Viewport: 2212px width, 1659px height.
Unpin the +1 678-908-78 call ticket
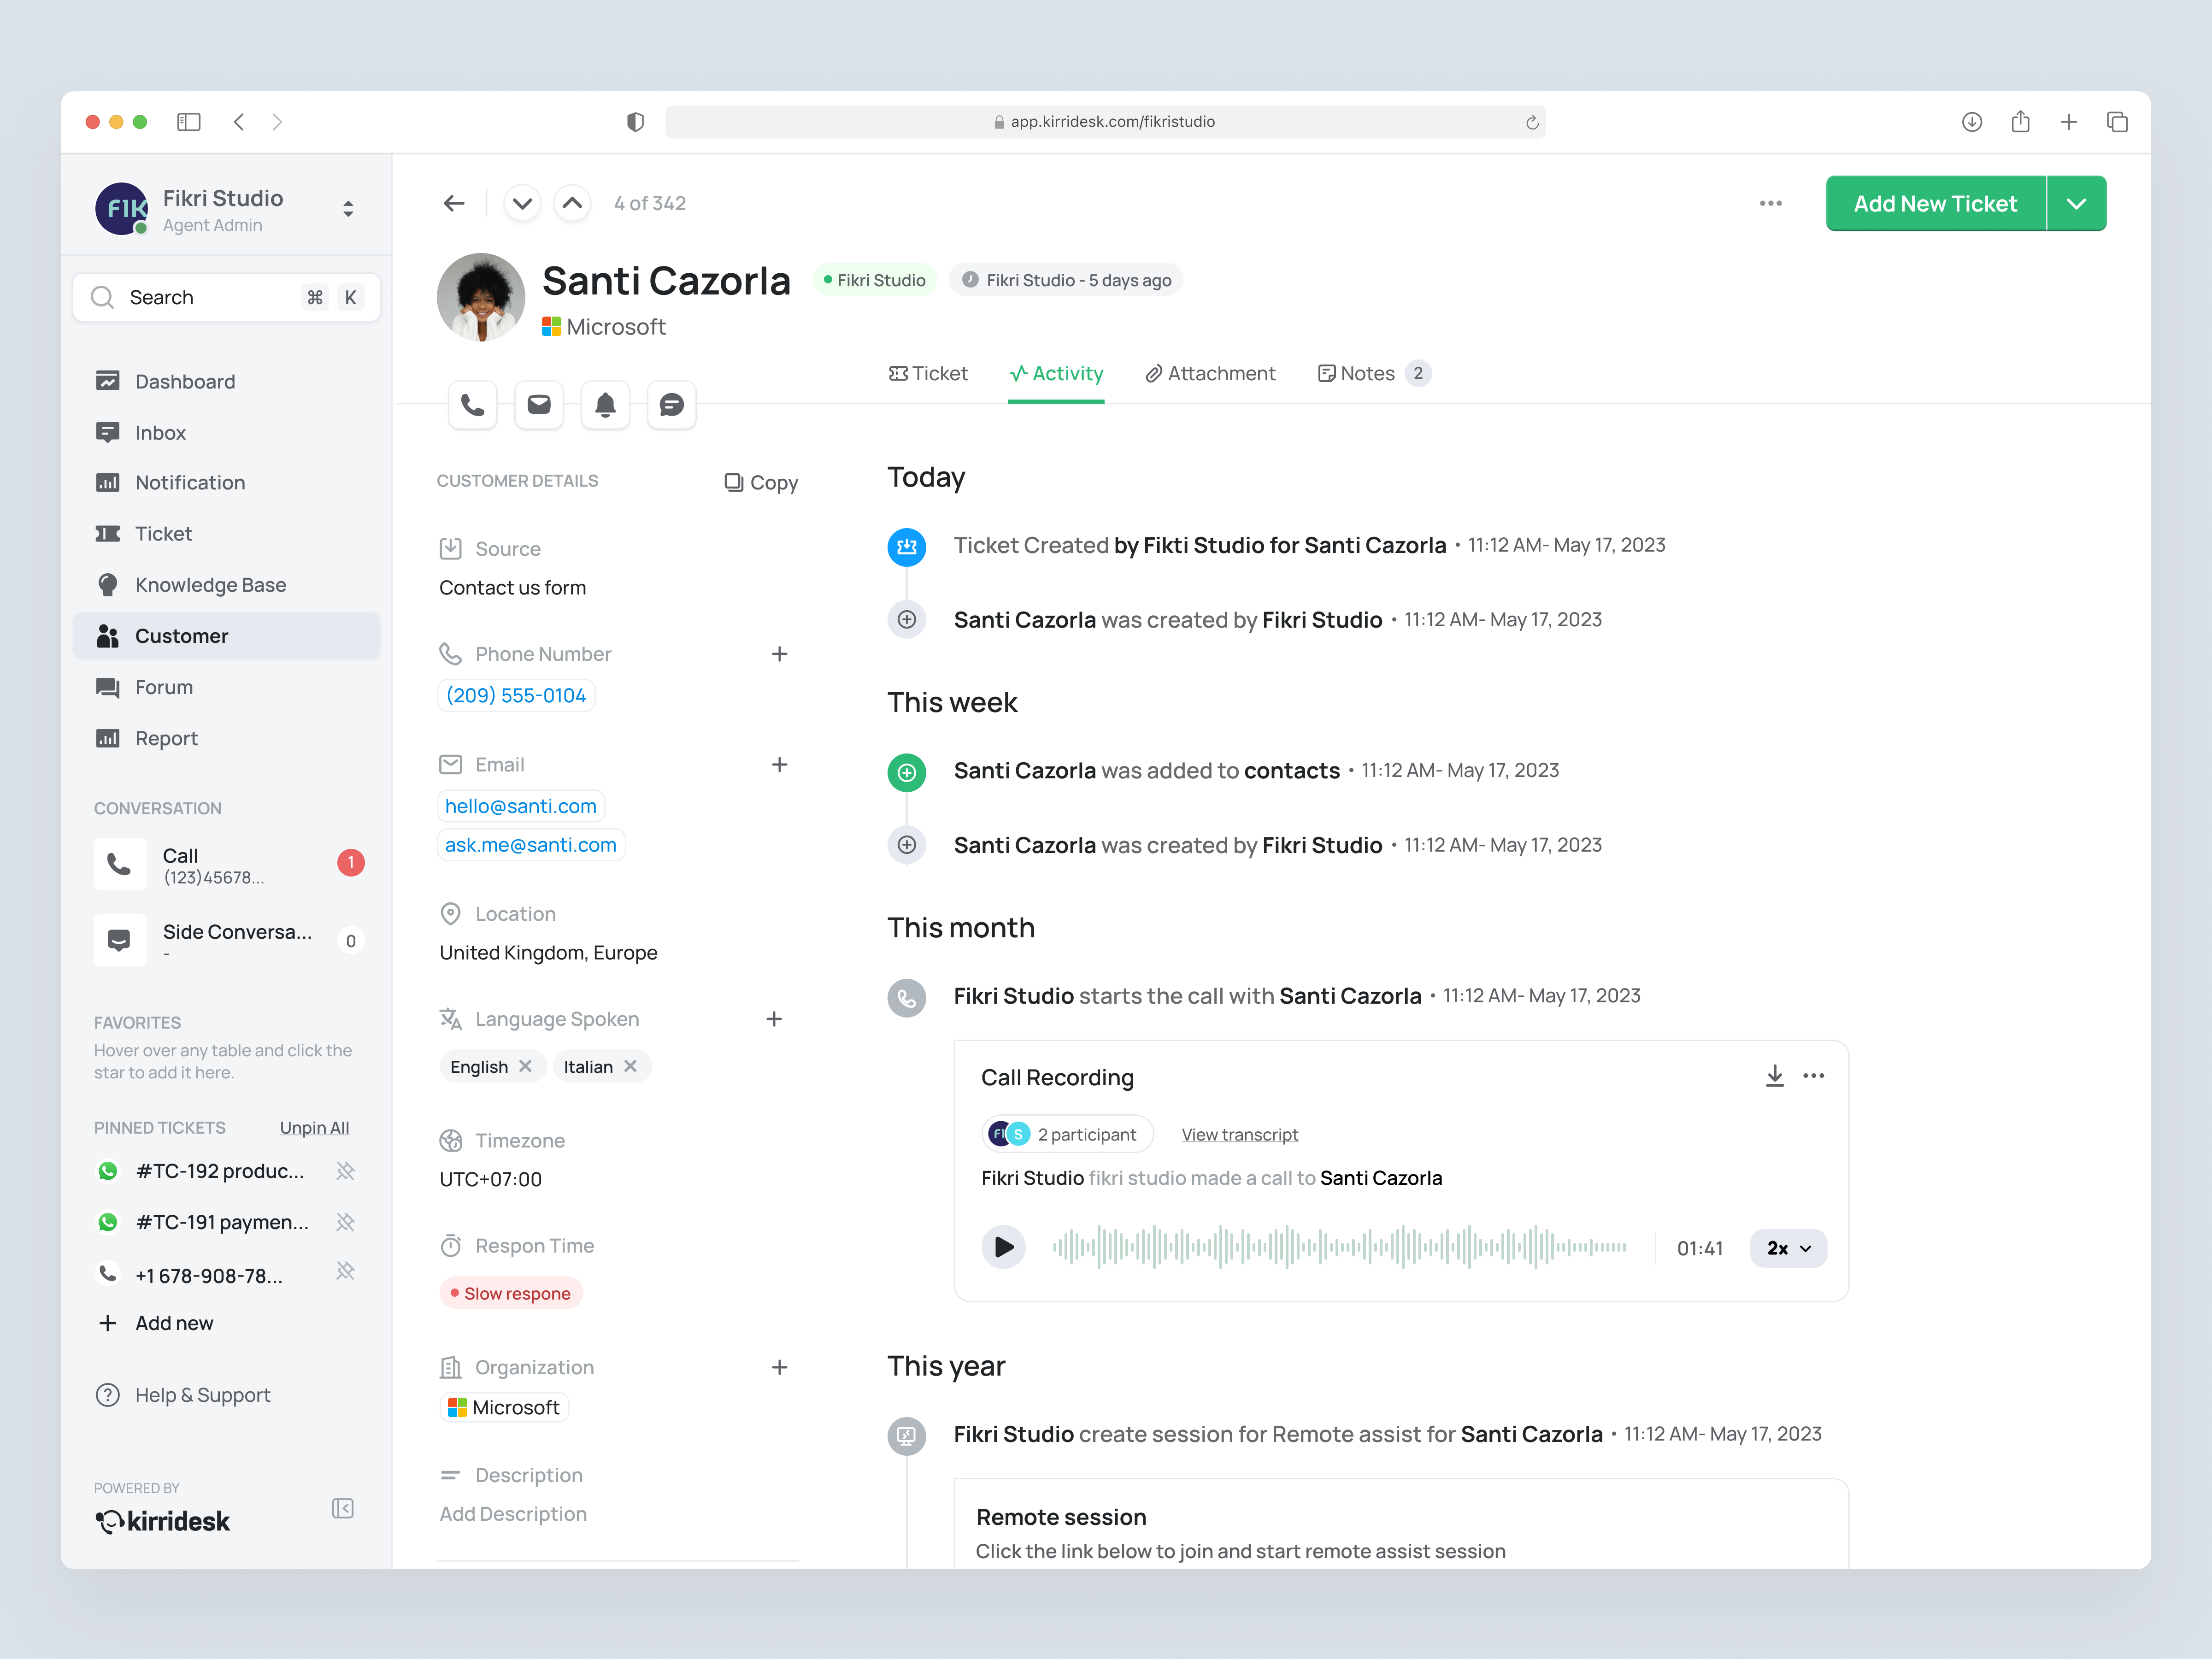tap(346, 1272)
